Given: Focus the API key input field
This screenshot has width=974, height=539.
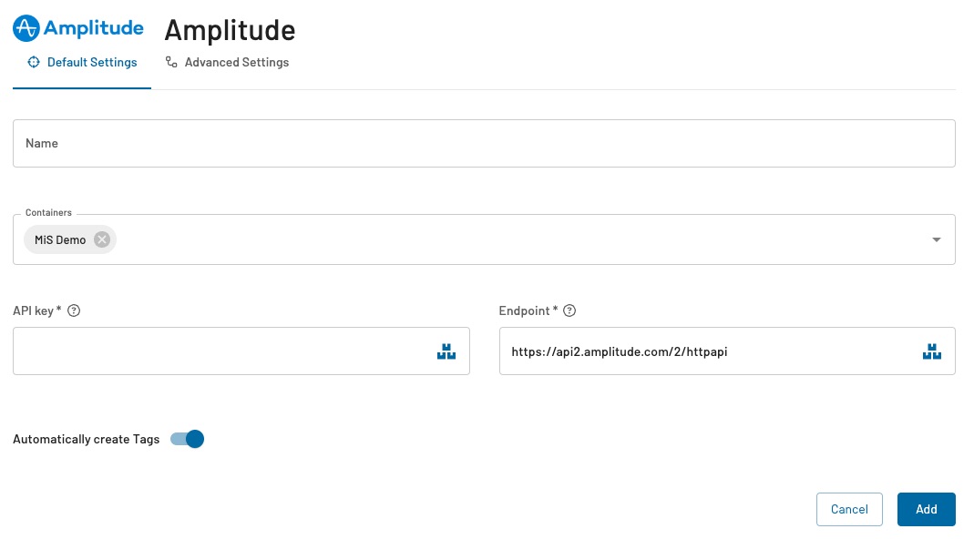Looking at the screenshot, I should 241,351.
